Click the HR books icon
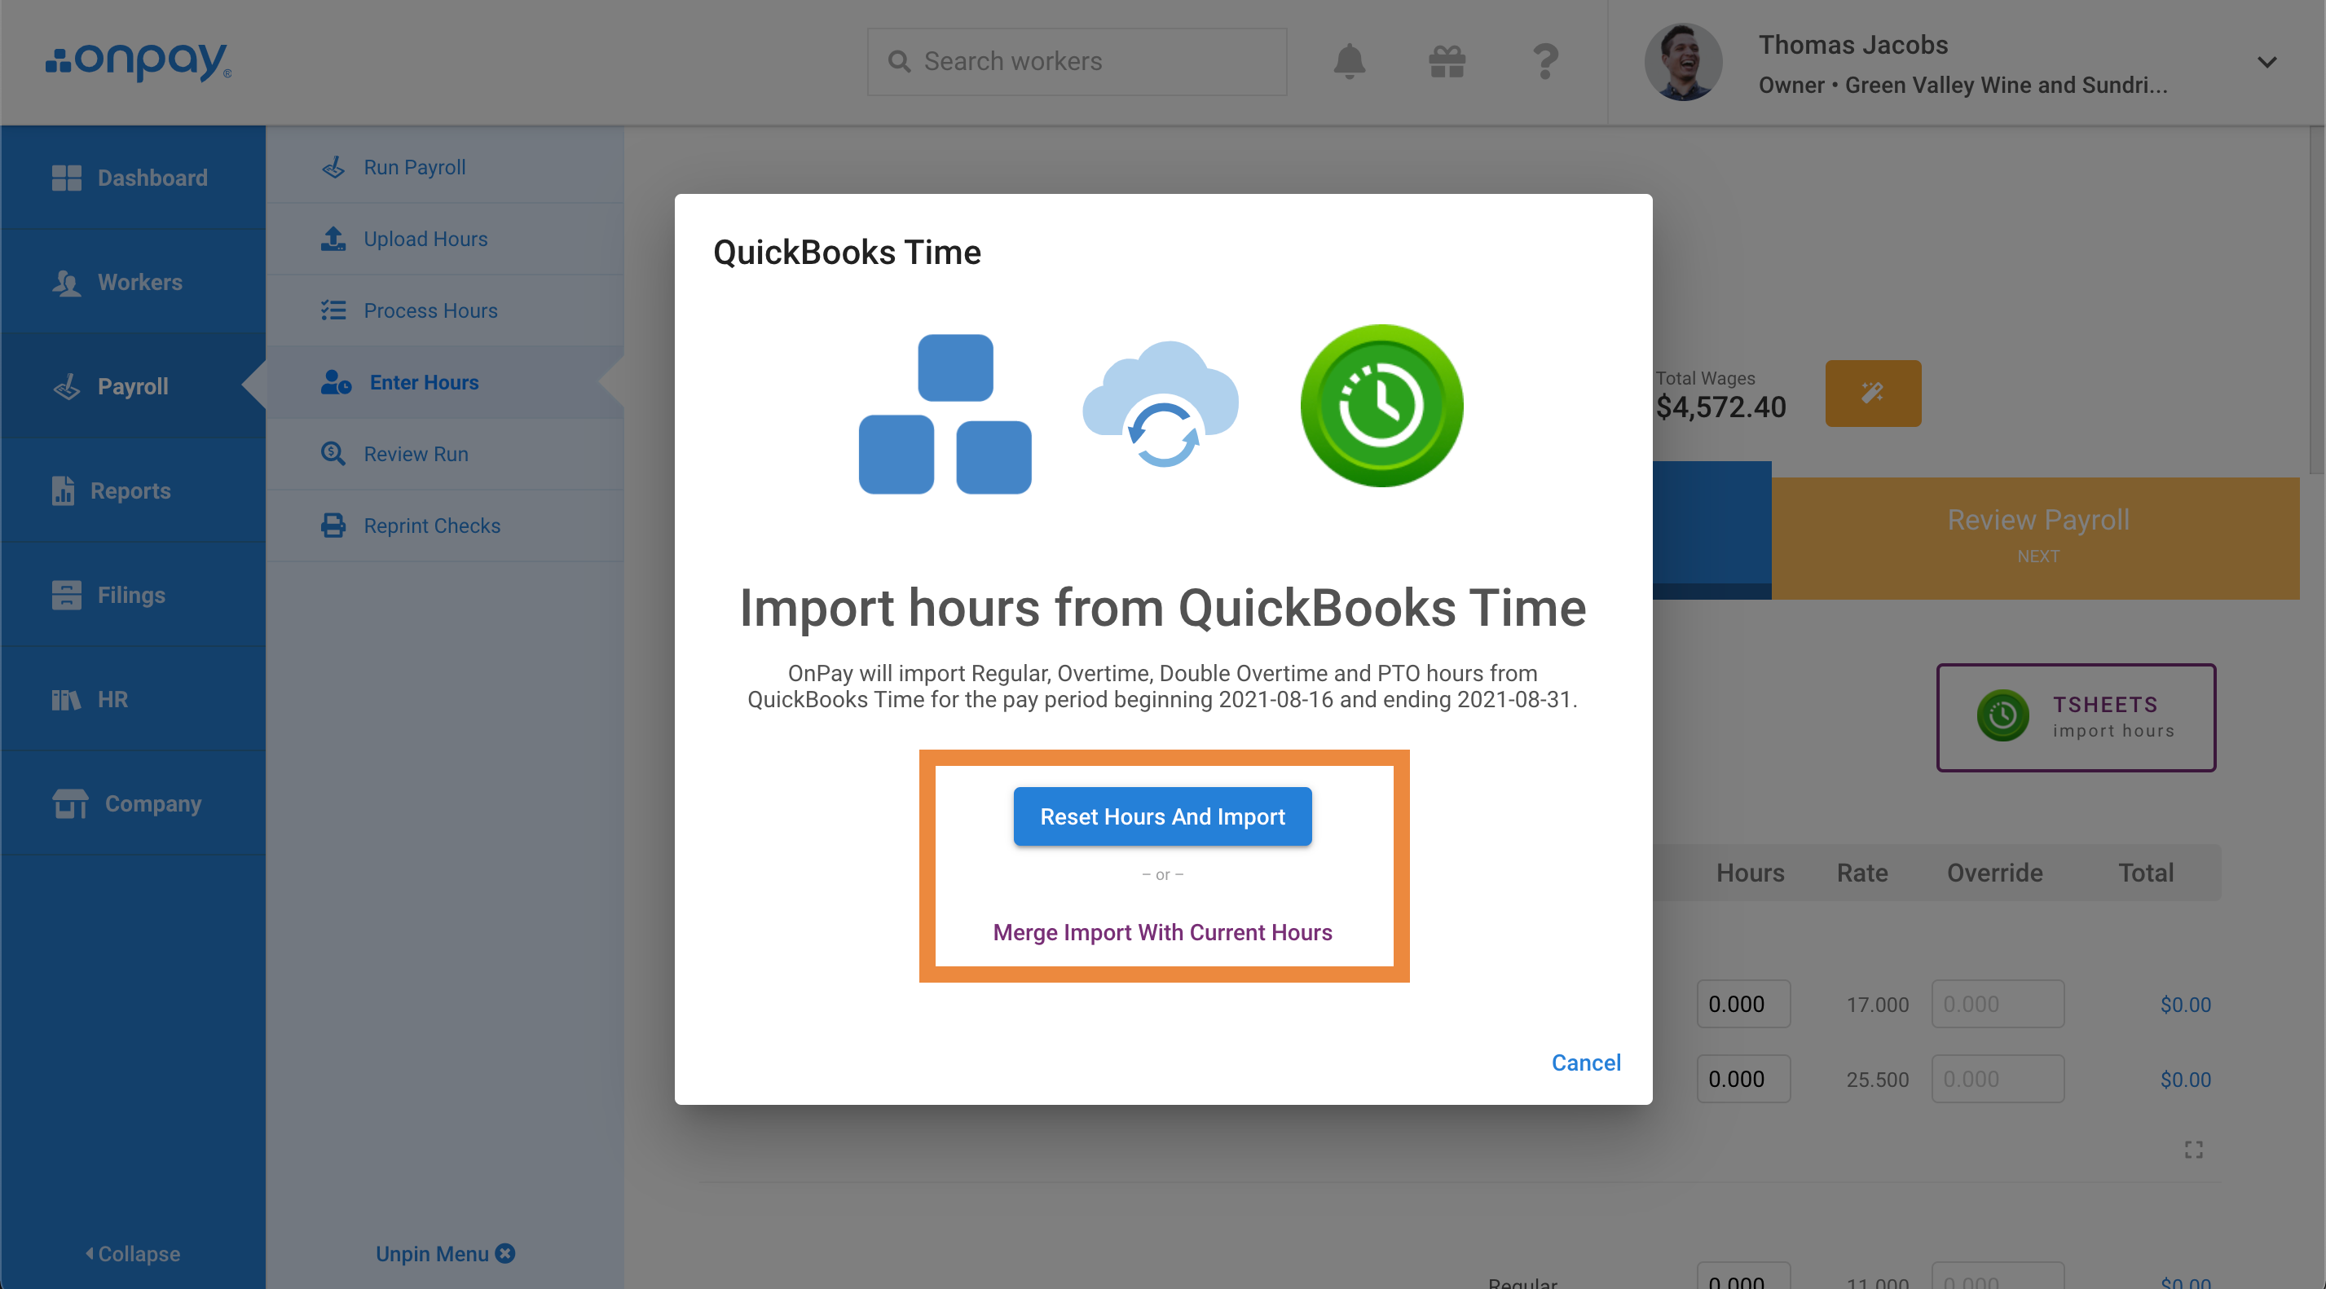 66,700
